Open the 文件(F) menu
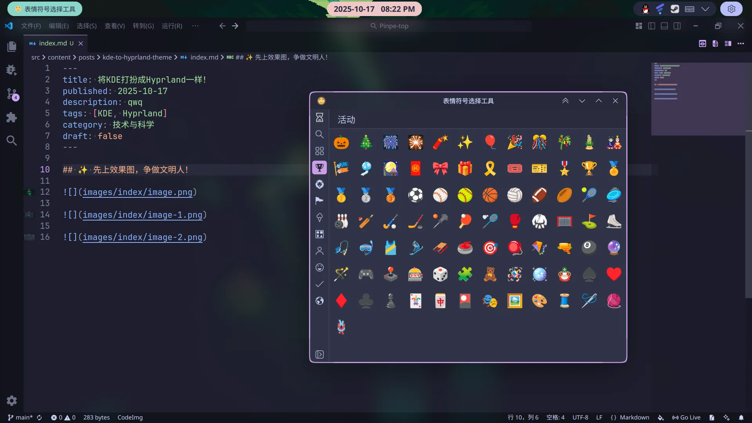752x423 pixels. [x=31, y=26]
